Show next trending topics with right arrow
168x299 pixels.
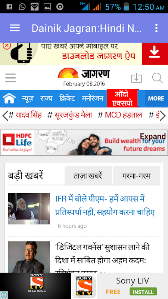[x=162, y=115]
